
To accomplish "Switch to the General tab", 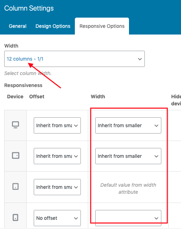I will [x=18, y=26].
